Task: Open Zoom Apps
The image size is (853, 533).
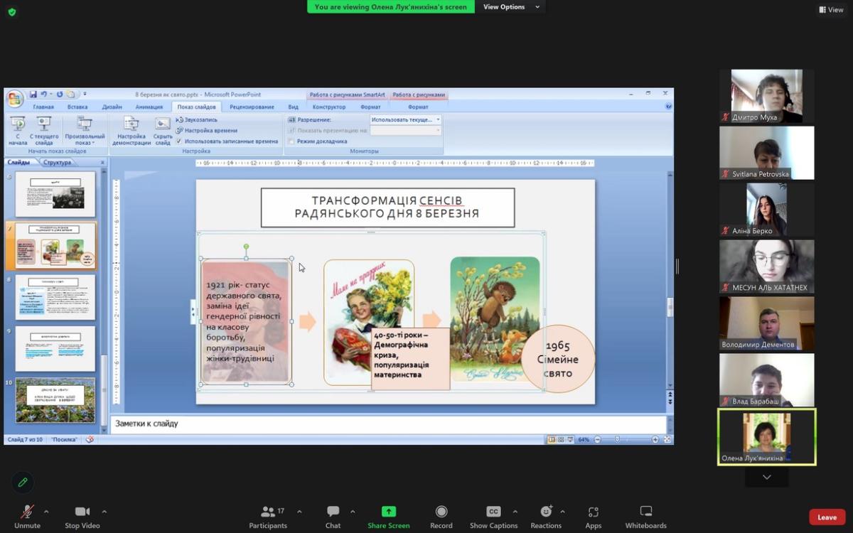Action: tap(594, 517)
